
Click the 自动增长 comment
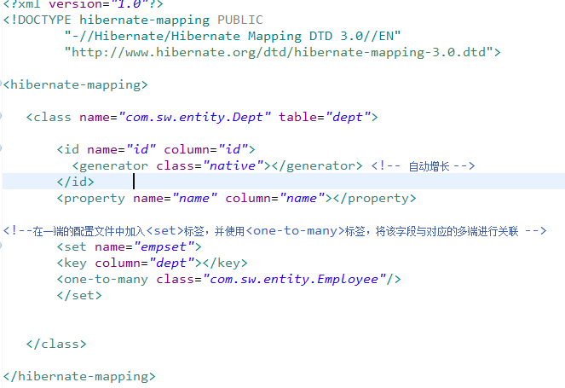click(423, 166)
